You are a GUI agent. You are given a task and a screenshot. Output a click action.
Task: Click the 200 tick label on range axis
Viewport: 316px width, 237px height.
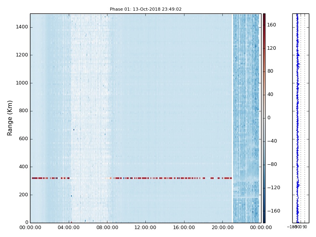coord(23,195)
